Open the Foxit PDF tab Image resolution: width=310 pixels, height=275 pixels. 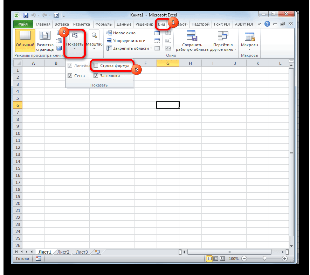pyautogui.click(x=222, y=24)
